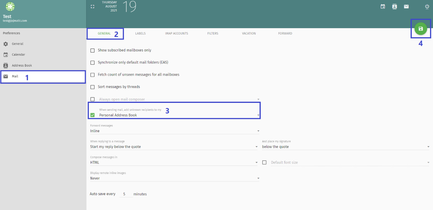Screen dimensions: 433x210
Task: Toggle fullscreen with the expand icon
Action: [x=93, y=7]
